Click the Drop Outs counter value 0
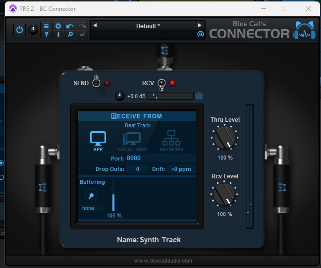 click(137, 169)
